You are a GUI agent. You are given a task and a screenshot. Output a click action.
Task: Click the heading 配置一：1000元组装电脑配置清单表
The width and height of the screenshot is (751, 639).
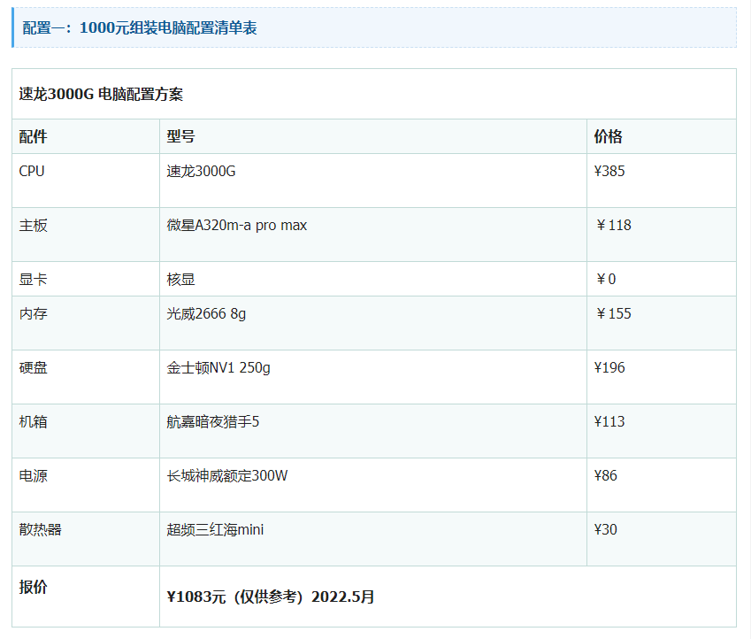click(x=140, y=27)
